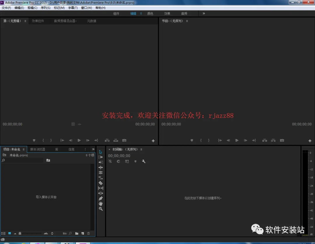Click program monitor Extract button
Image resolution: width=315 pixels, height=244 pixels.
click(273, 141)
